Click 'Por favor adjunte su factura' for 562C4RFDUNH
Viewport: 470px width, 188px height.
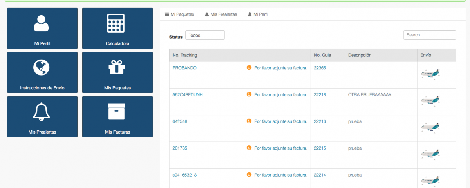[281, 95]
